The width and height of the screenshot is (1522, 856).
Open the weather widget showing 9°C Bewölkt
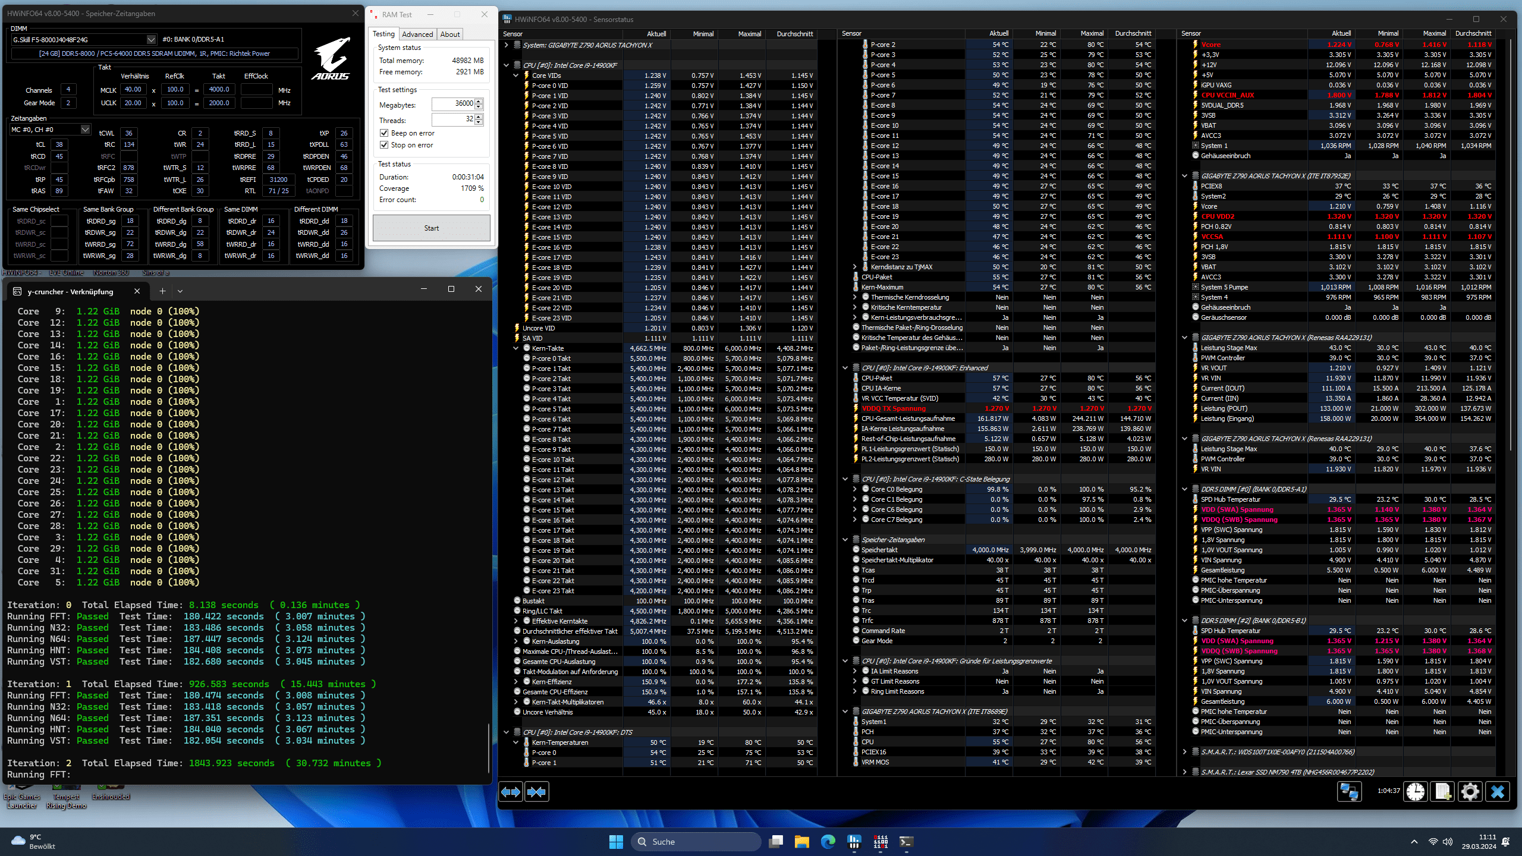click(x=34, y=842)
